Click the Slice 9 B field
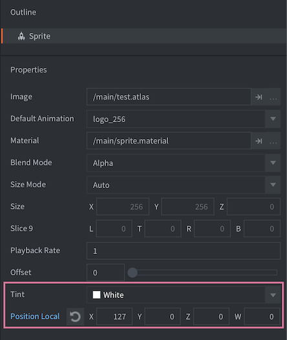The width and height of the screenshot is (287, 340). [x=262, y=229]
